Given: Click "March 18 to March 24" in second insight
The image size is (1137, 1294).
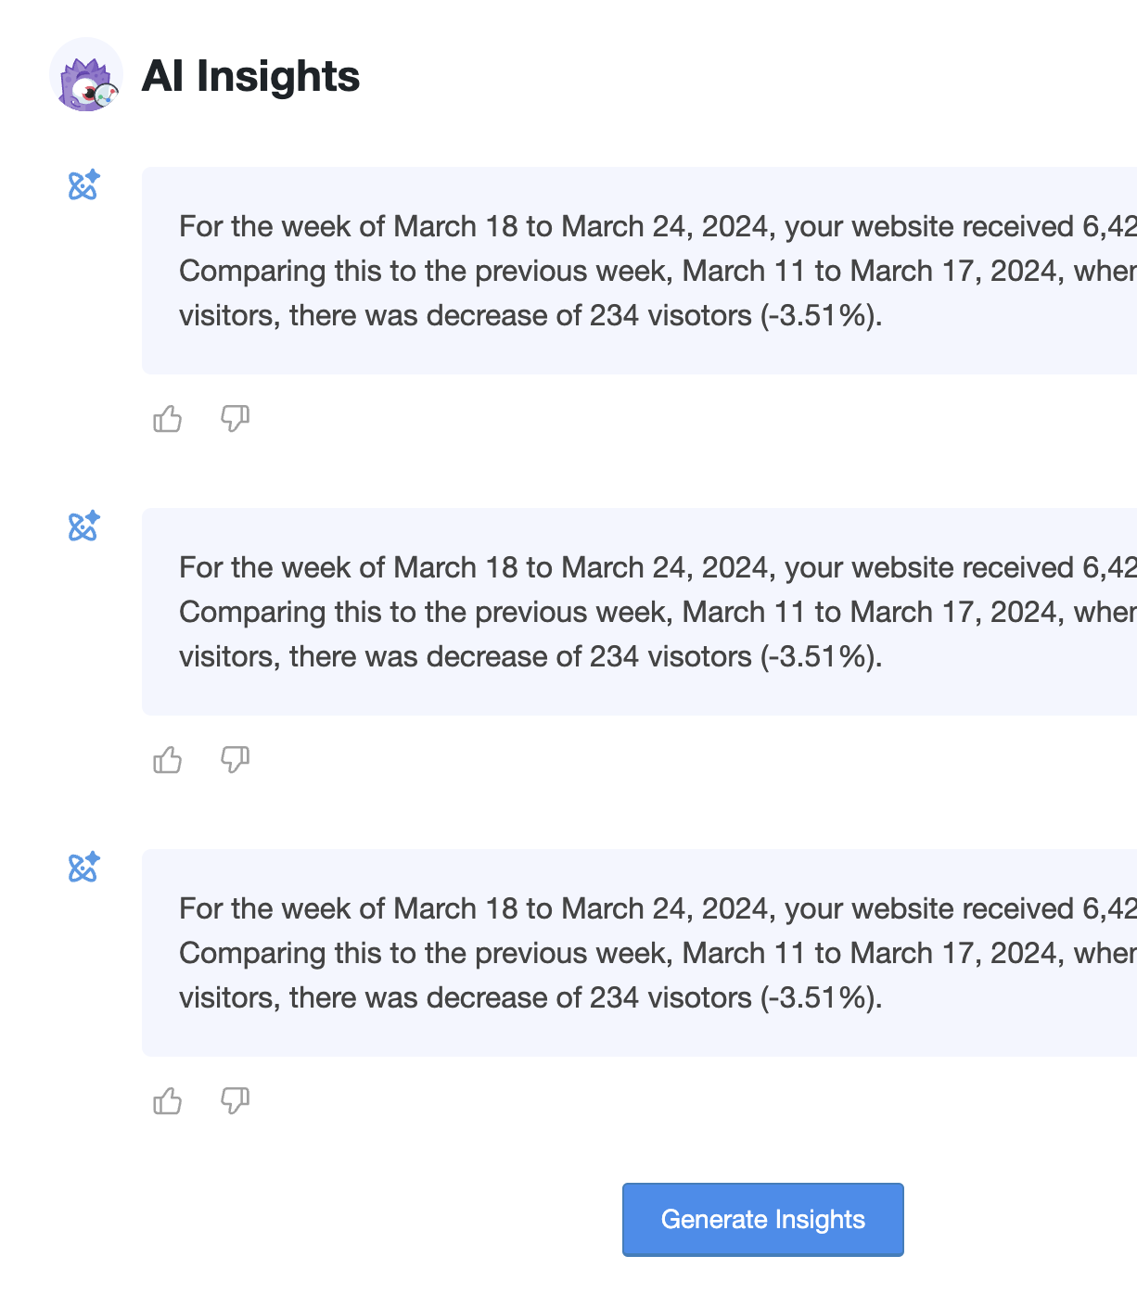Looking at the screenshot, I should click(543, 567).
